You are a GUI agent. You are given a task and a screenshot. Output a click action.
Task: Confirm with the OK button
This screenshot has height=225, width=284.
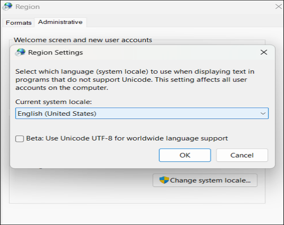click(185, 155)
